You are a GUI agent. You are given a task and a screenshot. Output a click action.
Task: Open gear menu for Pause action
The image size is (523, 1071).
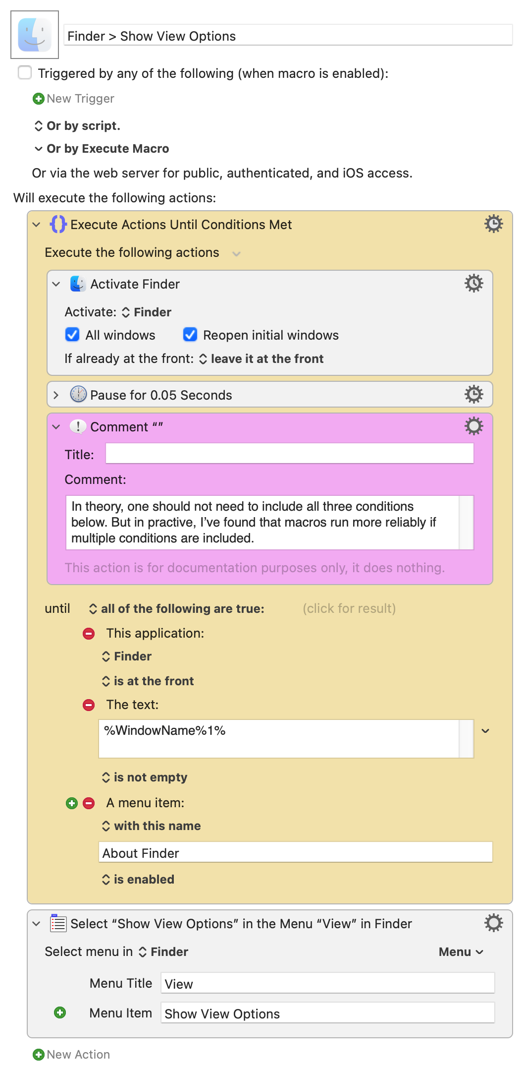[473, 395]
